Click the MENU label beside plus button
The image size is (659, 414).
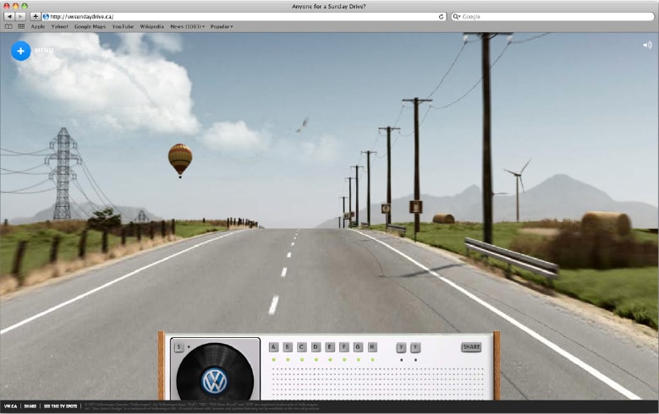click(44, 51)
